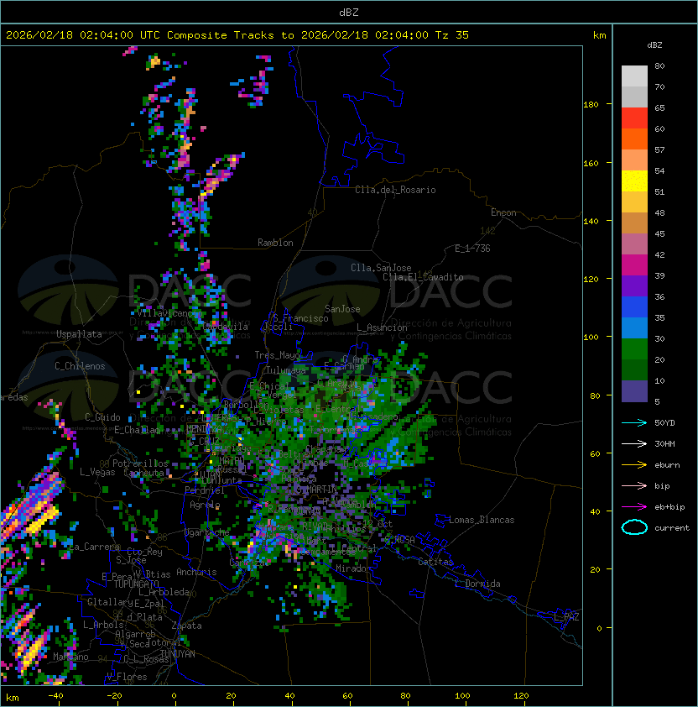Click the pink bip arrow in legend
This screenshot has height=707, width=698.
pos(634,485)
